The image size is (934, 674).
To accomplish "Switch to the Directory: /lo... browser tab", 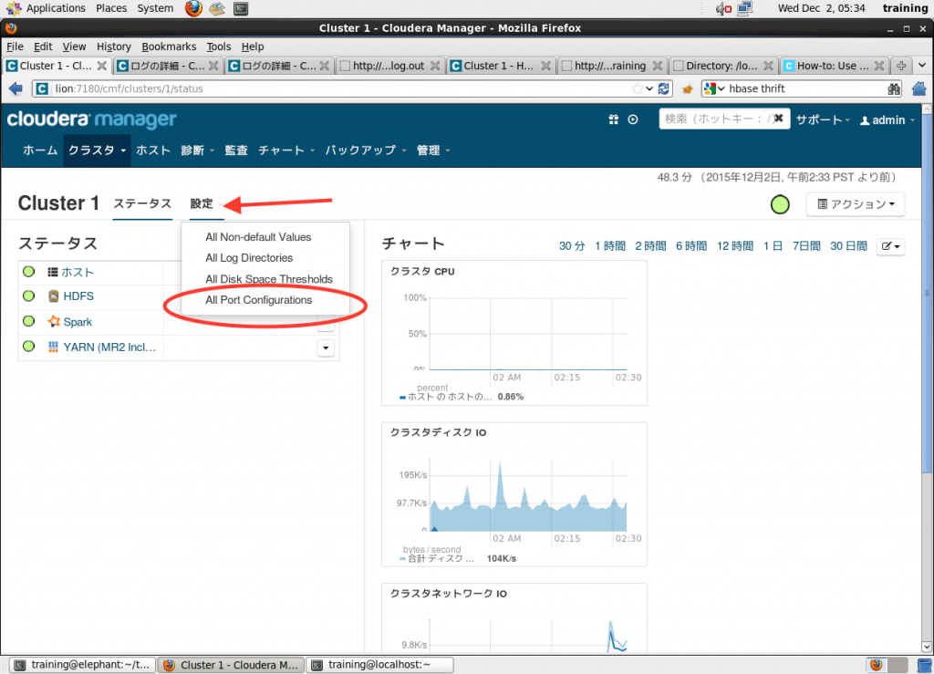I will pos(723,66).
